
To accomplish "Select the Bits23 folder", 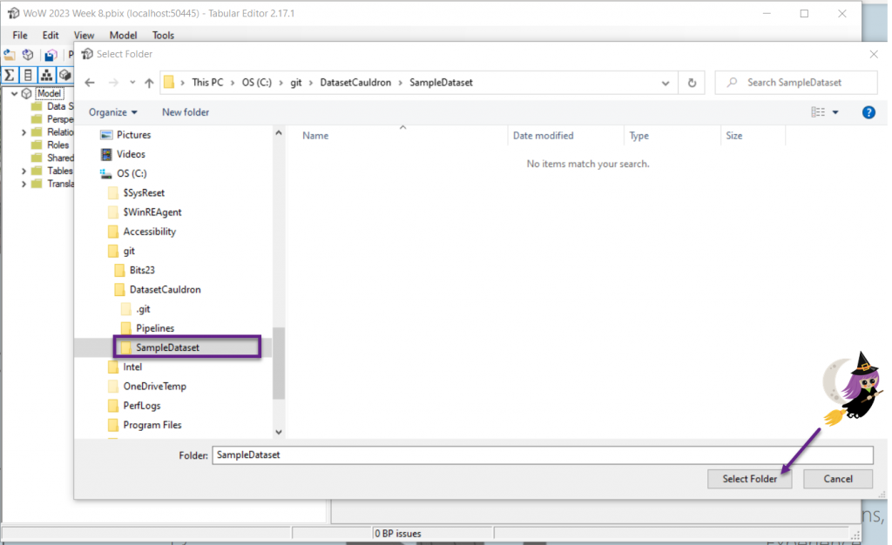I will tap(142, 270).
